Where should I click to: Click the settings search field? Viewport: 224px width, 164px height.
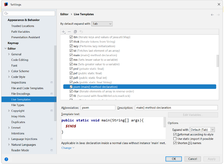(29, 14)
